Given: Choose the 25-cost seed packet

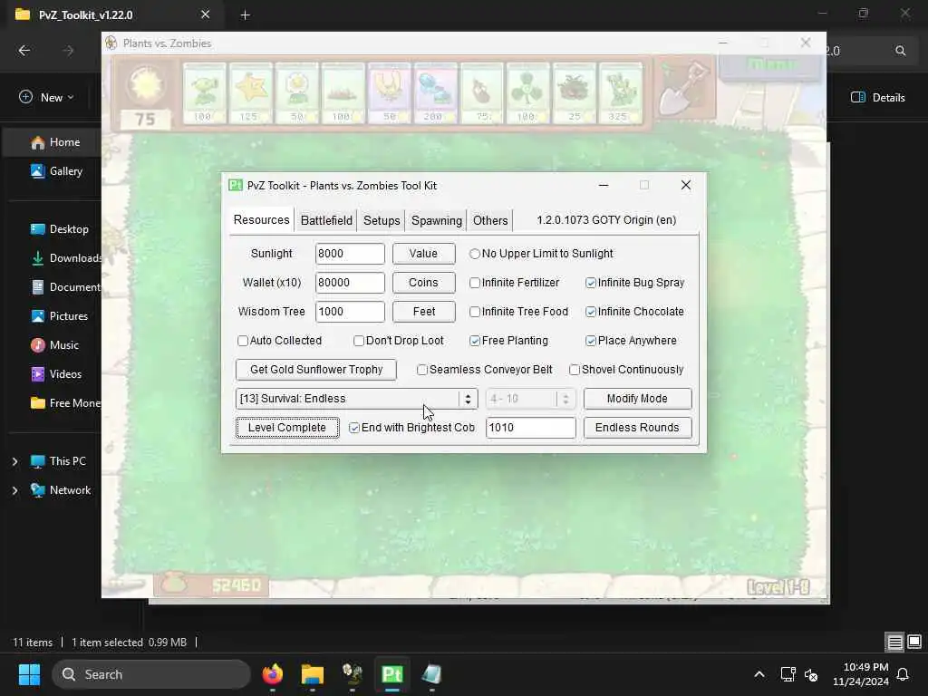Looking at the screenshot, I should [x=574, y=93].
